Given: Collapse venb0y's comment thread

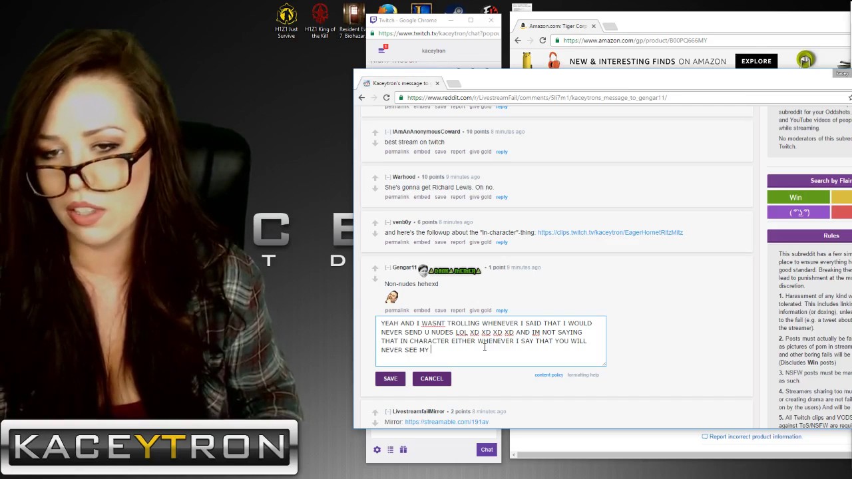Looking at the screenshot, I should pyautogui.click(x=388, y=222).
